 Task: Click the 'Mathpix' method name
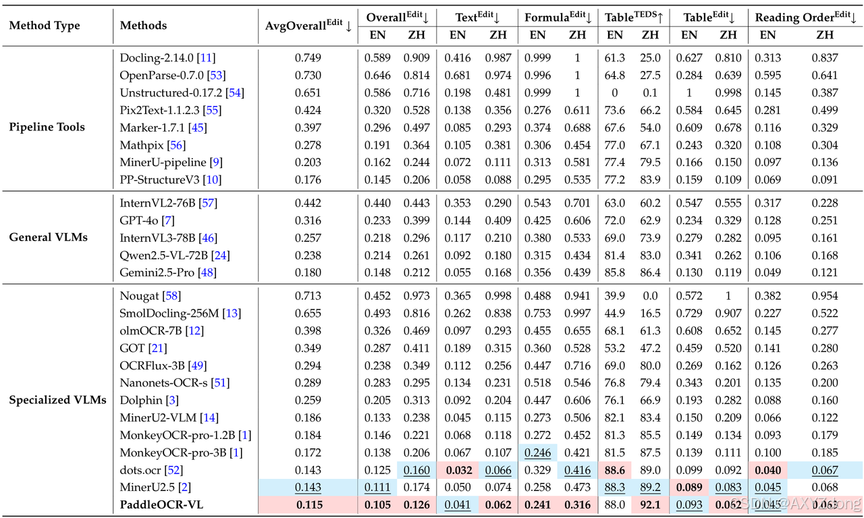click(x=141, y=145)
